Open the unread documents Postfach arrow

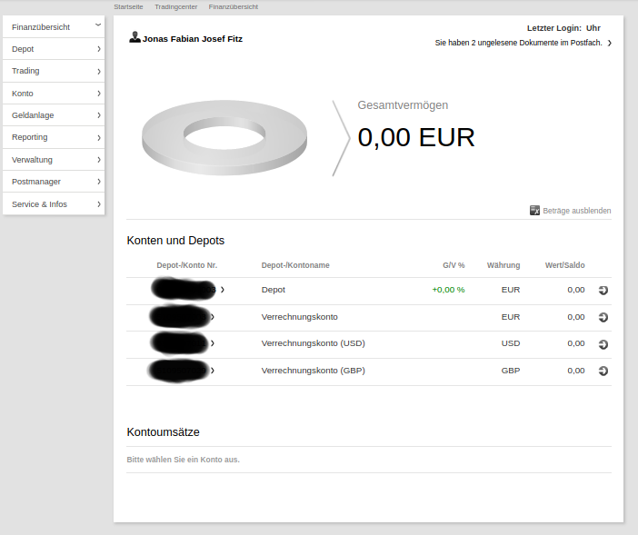tap(609, 43)
